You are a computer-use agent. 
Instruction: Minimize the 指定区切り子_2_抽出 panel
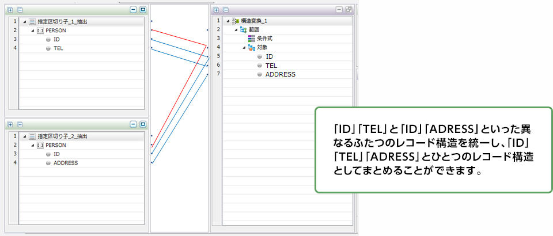[x=133, y=124]
